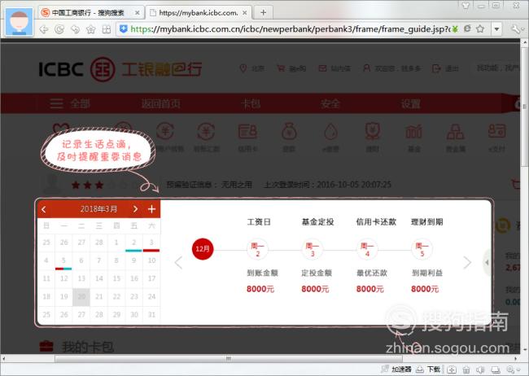Open the 设置 nav item

click(x=410, y=103)
